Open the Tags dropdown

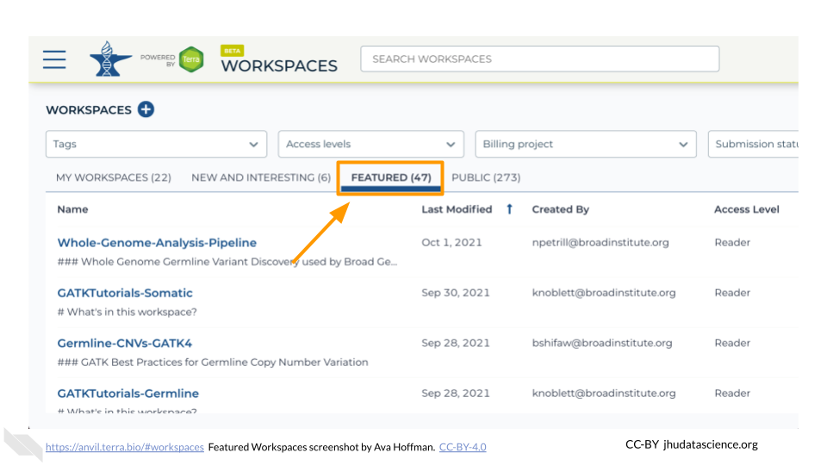tap(156, 144)
